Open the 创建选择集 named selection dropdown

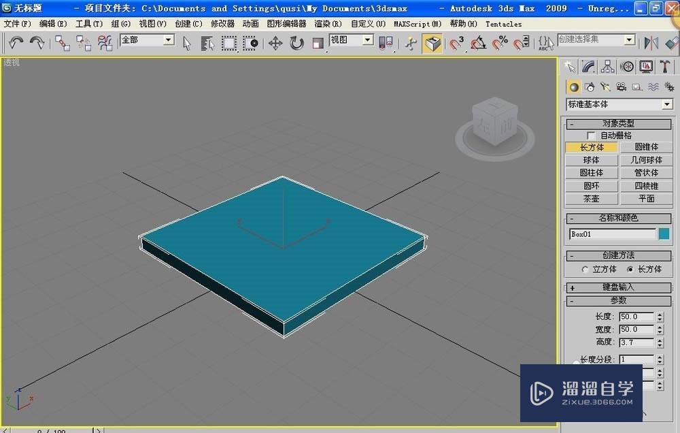tap(630, 40)
